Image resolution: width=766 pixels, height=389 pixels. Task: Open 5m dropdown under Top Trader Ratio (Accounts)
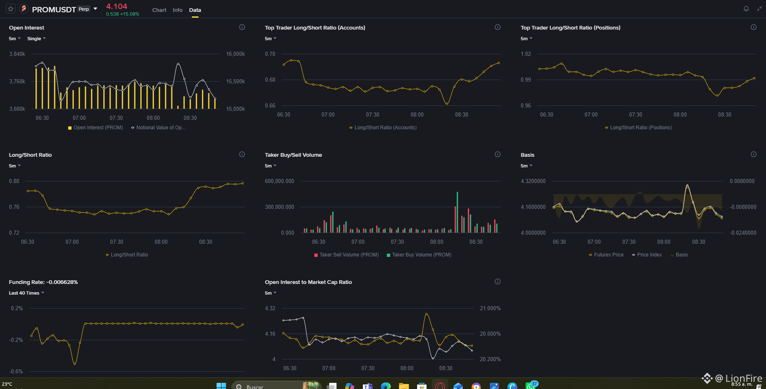[270, 39]
